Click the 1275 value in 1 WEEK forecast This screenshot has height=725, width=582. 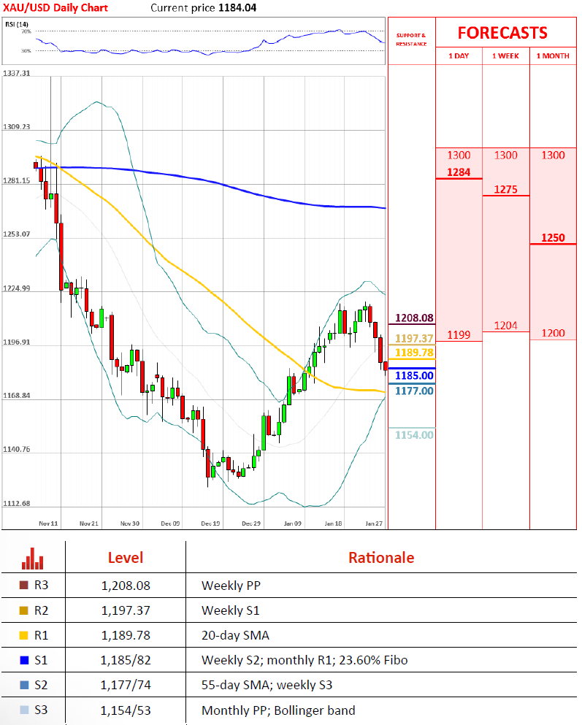[x=505, y=190]
